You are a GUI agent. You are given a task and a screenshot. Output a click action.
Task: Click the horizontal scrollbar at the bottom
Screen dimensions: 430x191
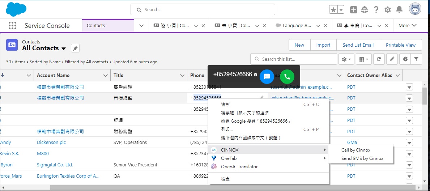217,187
